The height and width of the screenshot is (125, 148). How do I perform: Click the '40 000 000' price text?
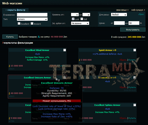pyautogui.click(x=17, y=93)
